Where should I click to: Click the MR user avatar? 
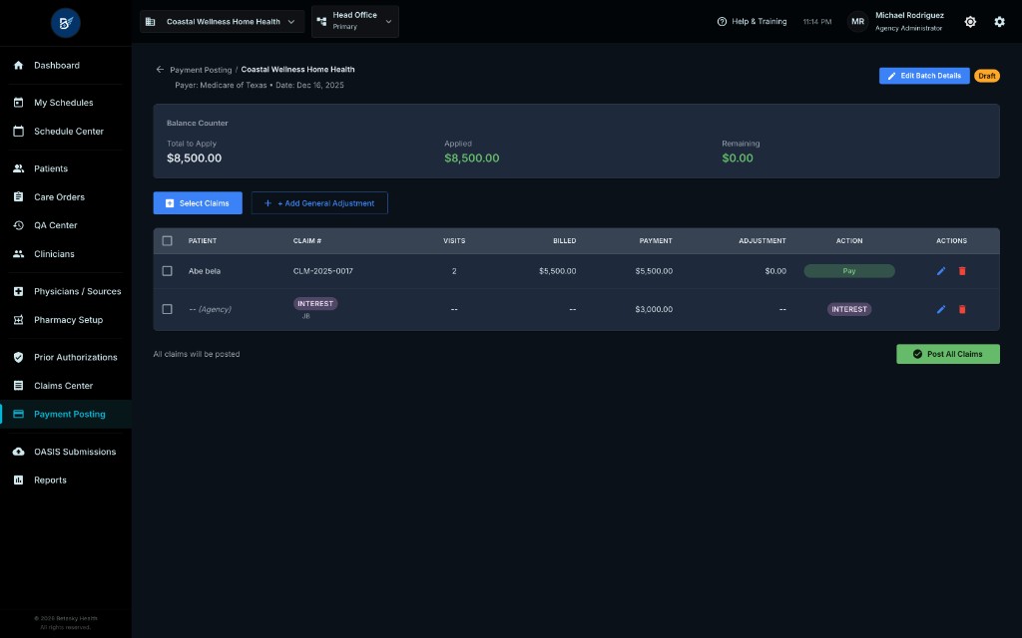tap(857, 22)
